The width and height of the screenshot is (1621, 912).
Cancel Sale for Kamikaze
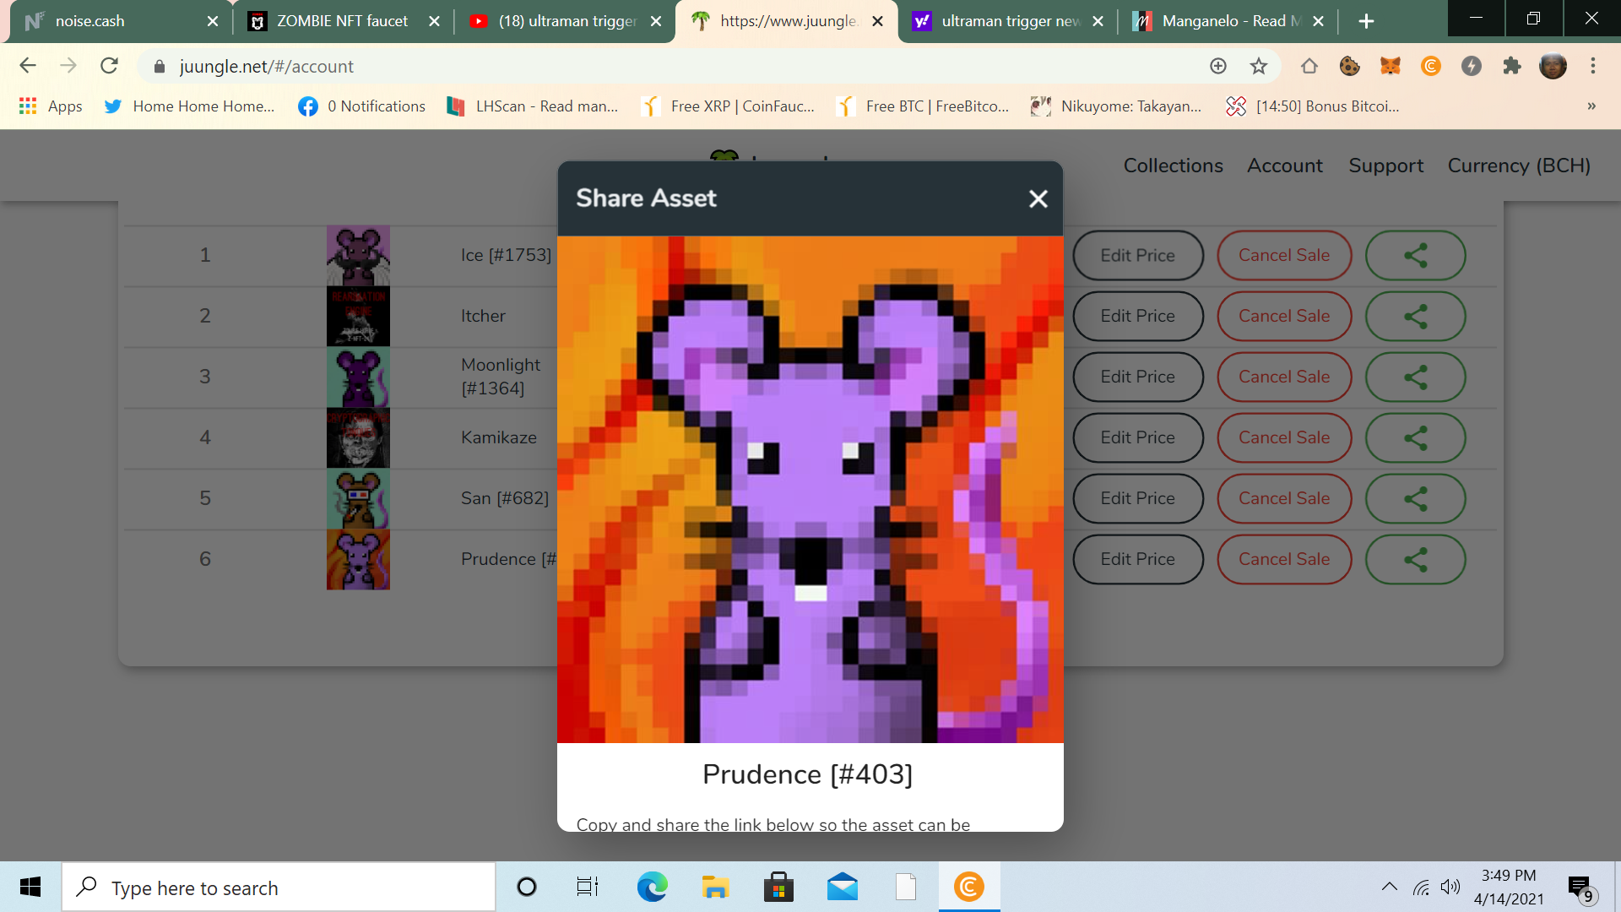(1284, 437)
